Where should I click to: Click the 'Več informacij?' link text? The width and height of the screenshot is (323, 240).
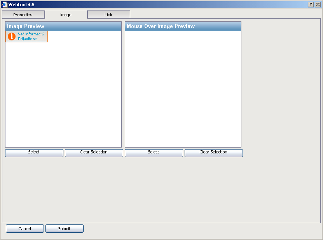(x=31, y=34)
